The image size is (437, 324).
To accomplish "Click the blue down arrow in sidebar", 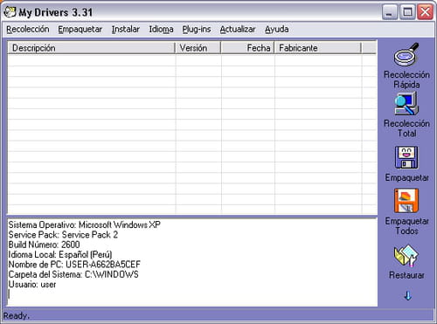I will (407, 296).
